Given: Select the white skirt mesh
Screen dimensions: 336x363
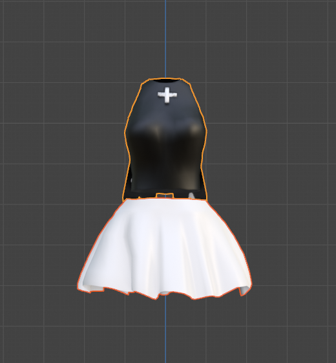Looking at the screenshot, I should (x=165, y=249).
